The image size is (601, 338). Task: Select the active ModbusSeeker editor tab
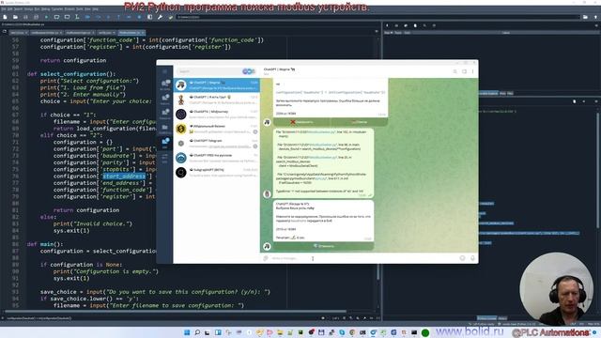pos(131,33)
